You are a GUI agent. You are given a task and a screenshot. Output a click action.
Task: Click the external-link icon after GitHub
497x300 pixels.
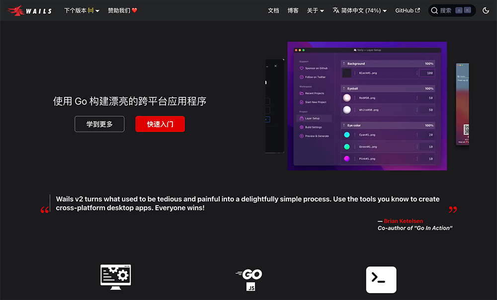(417, 10)
